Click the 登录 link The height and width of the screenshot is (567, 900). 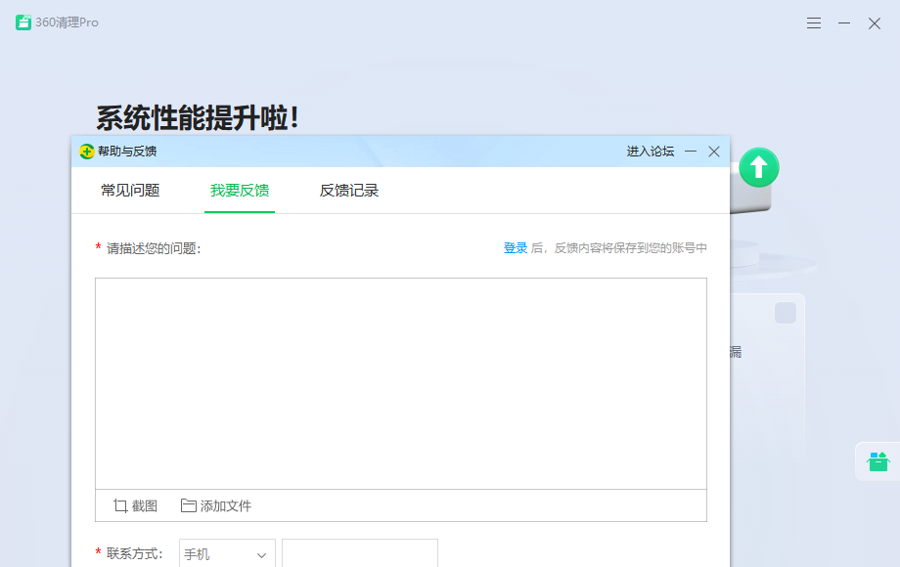(516, 248)
